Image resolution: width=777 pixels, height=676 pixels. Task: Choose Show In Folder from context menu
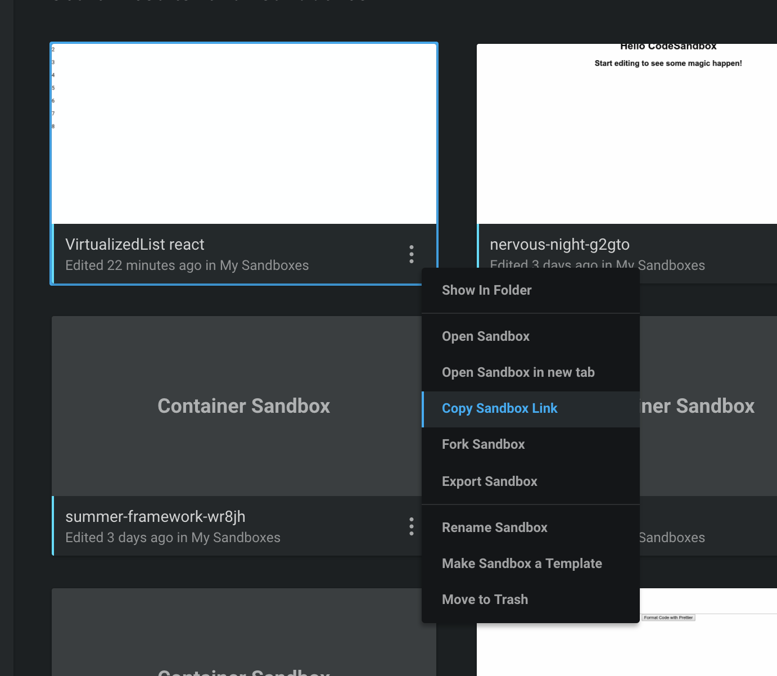click(531, 290)
